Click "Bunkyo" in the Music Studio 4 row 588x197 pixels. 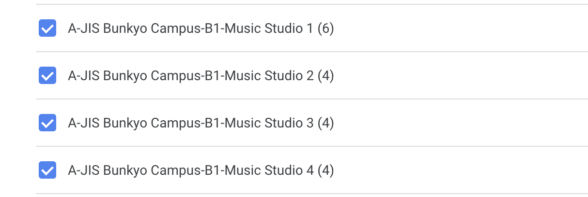pyautogui.click(x=125, y=171)
